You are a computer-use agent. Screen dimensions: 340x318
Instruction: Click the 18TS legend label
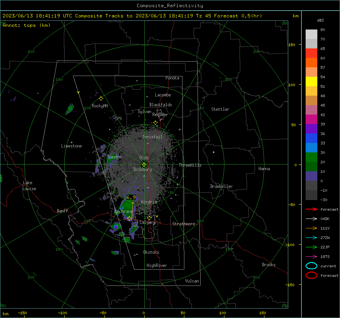point(325,257)
